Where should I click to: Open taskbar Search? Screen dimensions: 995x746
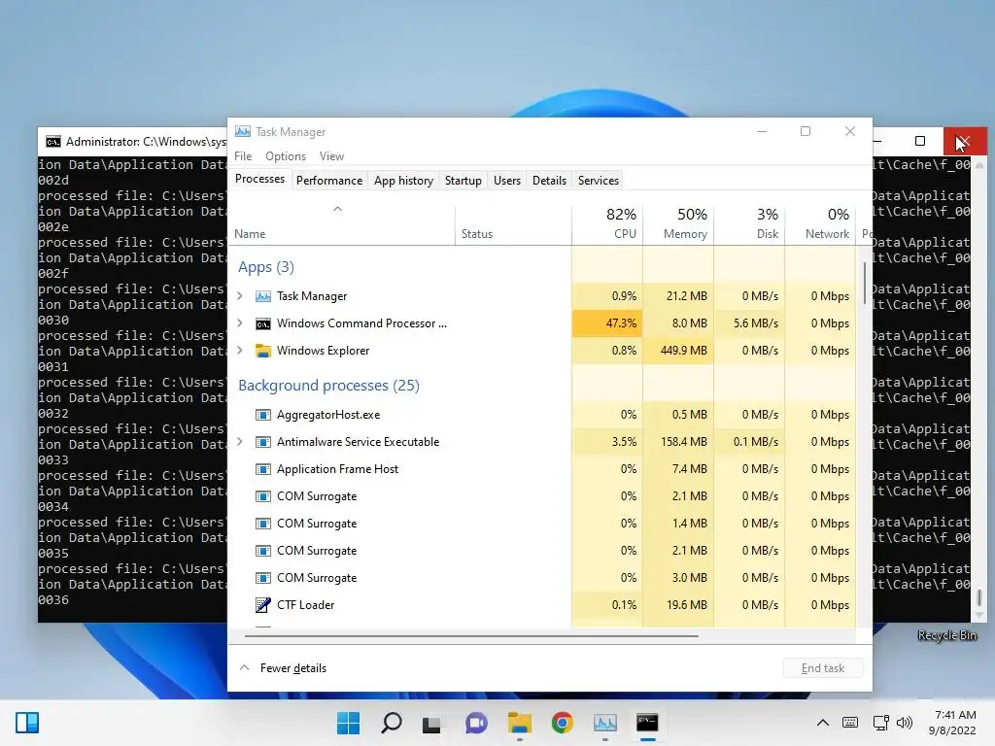click(x=391, y=723)
